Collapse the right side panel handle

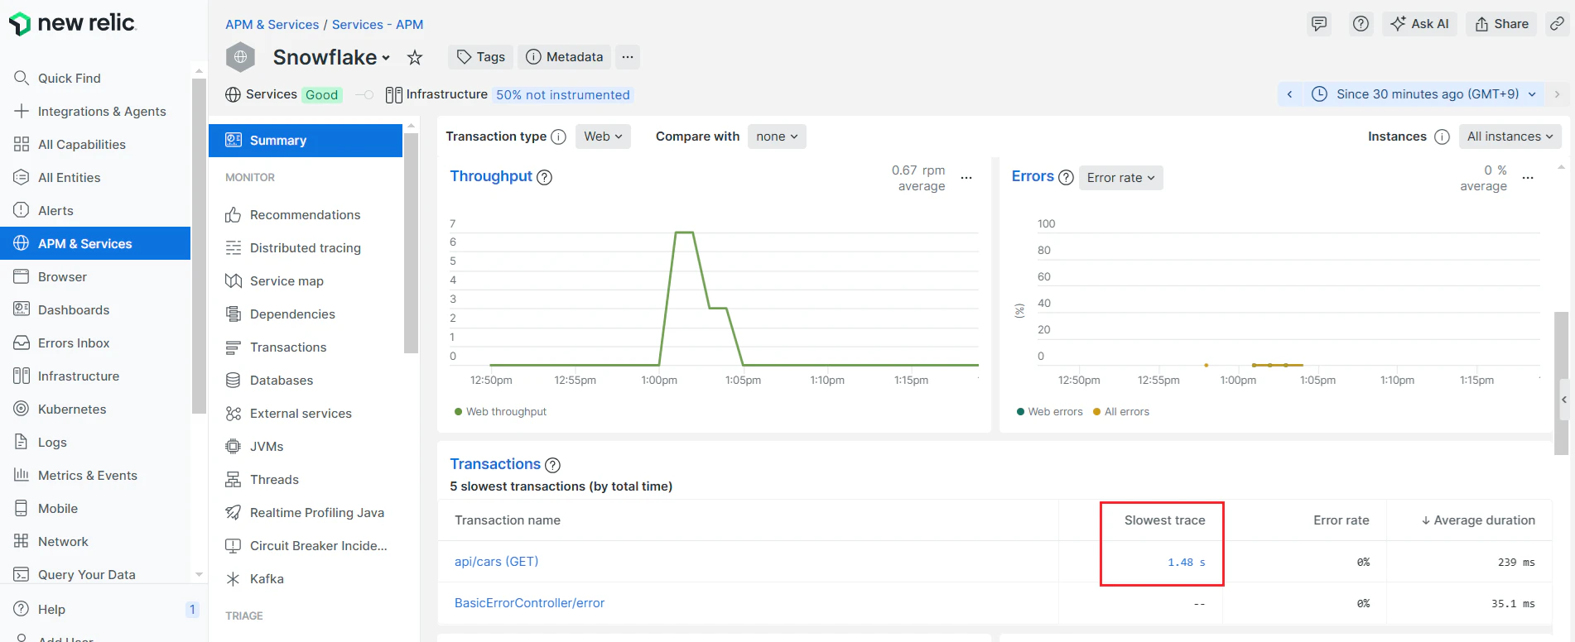[1564, 400]
